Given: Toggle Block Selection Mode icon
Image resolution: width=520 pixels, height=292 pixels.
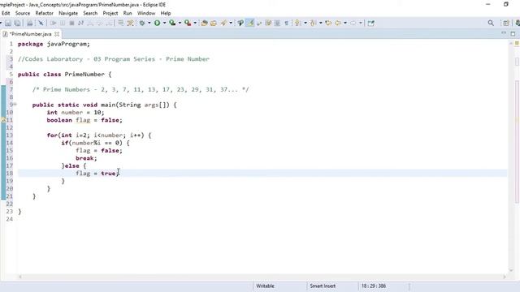Looking at the screenshot, I should (277, 23).
